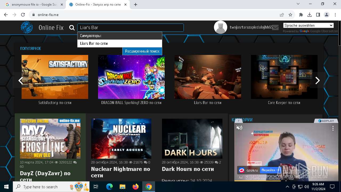
Task: Open the Chrome profile icon
Action: [x=327, y=15]
